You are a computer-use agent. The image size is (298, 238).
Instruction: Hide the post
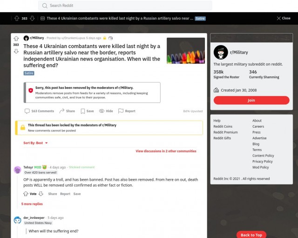pos(106,111)
